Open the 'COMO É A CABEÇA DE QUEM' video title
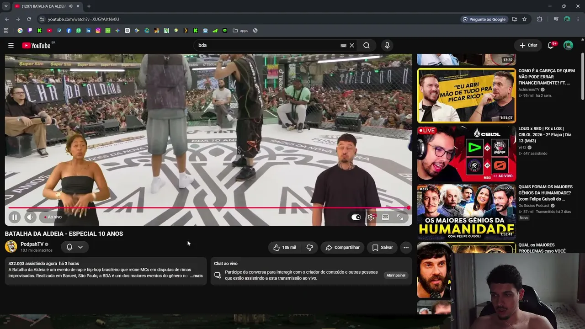This screenshot has width=585, height=329. 547,77
